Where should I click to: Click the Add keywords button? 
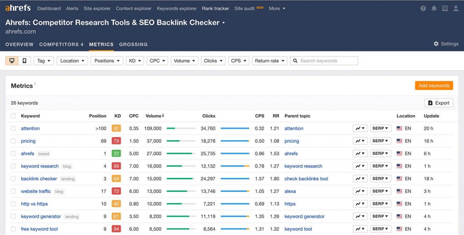[x=434, y=86]
